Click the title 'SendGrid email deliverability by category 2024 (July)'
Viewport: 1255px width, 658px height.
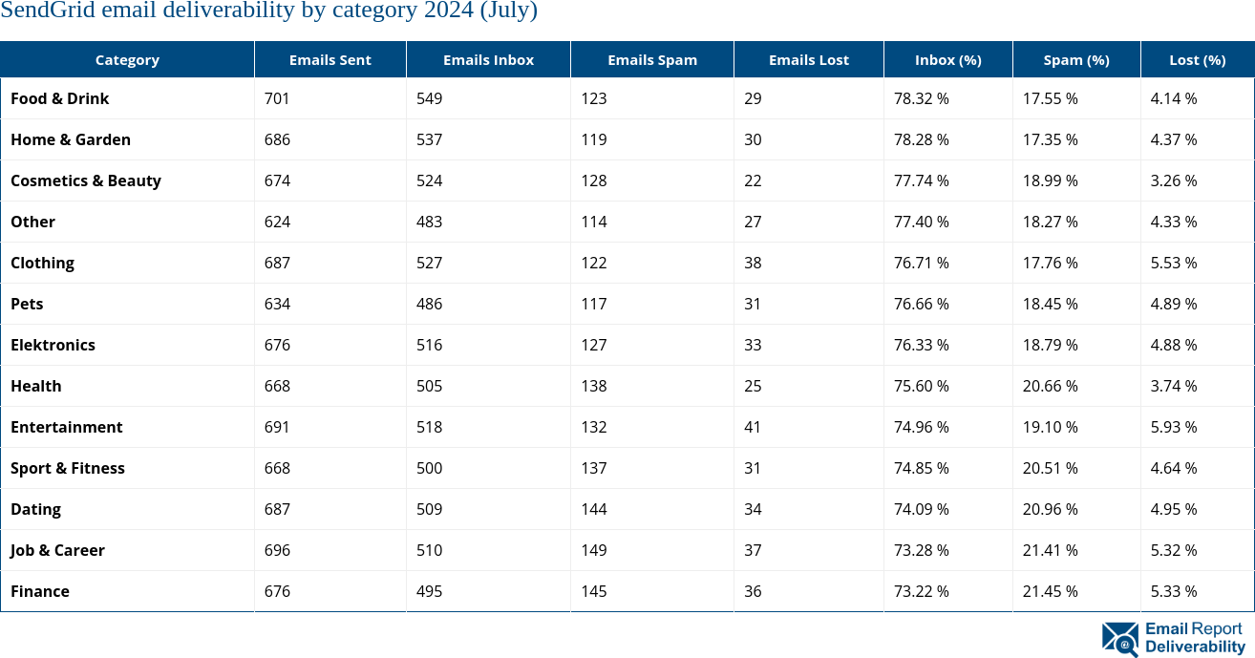pyautogui.click(x=268, y=11)
